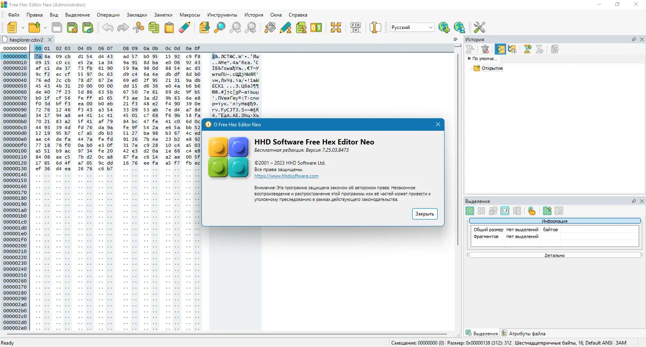Click the highlighted branch tree icon in История
This screenshot has width=646, height=347.
501,49
